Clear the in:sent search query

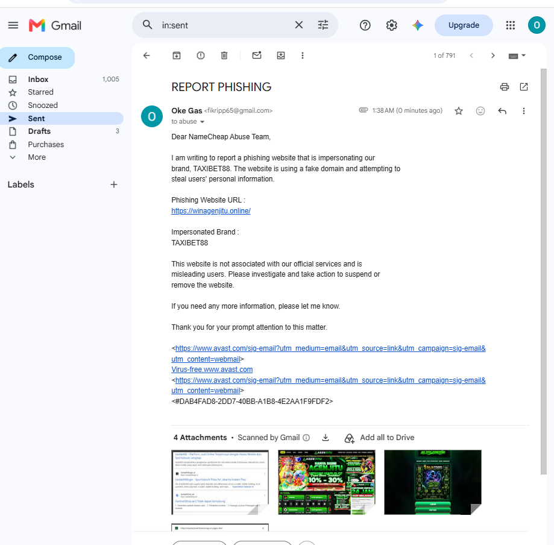pos(299,25)
